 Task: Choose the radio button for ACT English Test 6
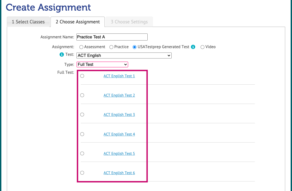(82, 173)
